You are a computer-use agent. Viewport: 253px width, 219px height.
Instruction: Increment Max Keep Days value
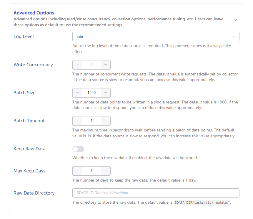(x=106, y=171)
